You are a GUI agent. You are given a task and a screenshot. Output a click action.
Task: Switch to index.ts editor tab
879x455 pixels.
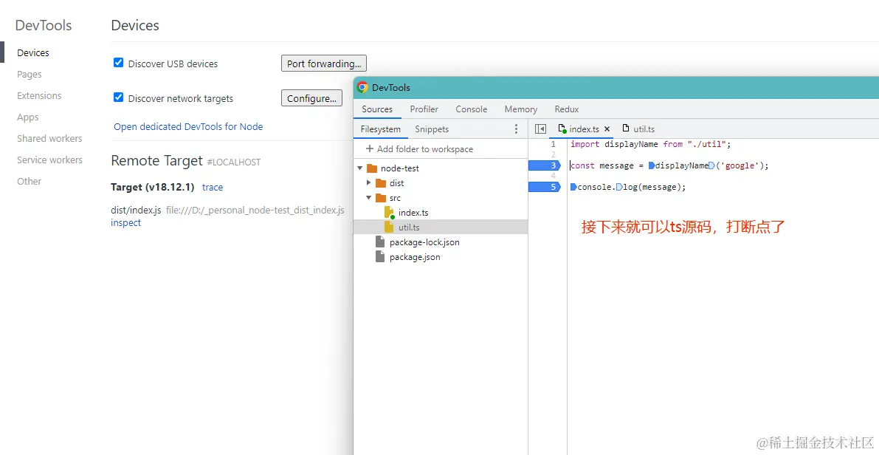(x=584, y=129)
